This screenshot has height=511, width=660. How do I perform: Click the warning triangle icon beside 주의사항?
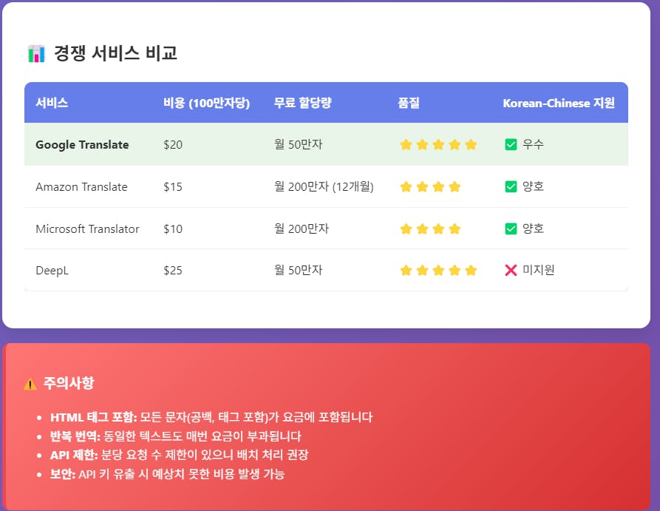[30, 385]
